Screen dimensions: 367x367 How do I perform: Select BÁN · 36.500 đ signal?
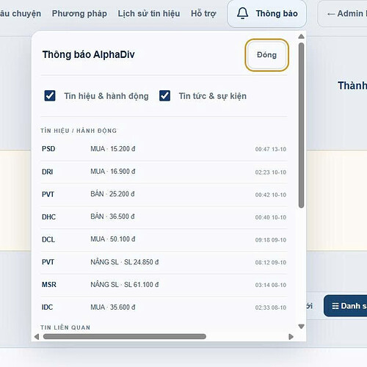tap(112, 217)
